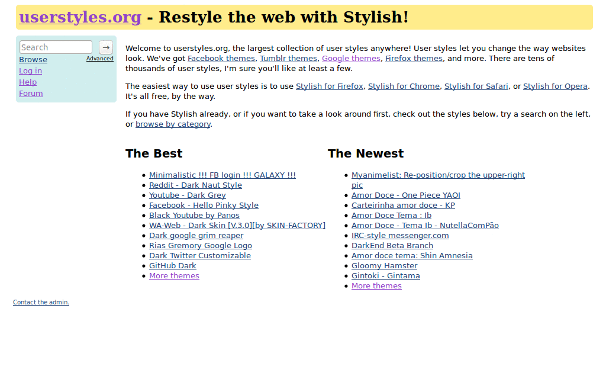Visit the Forum link

click(x=31, y=93)
